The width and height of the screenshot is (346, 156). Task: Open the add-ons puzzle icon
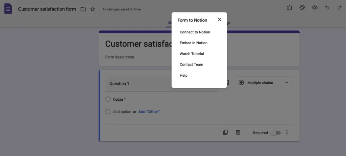(x=289, y=8)
